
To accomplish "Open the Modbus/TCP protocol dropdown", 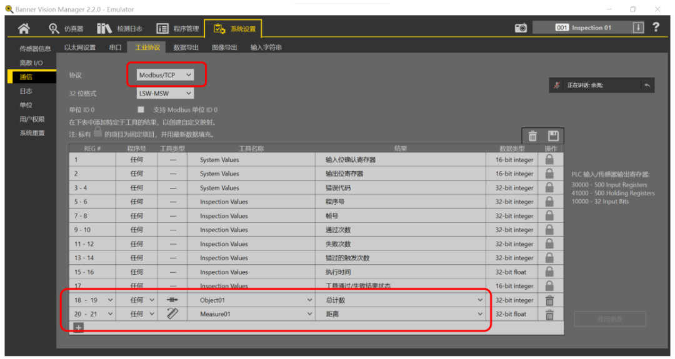I will tap(166, 75).
